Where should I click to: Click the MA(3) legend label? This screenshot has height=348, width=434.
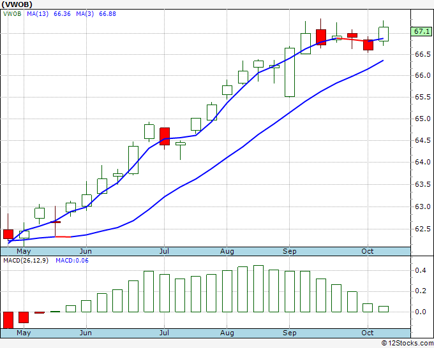coord(85,14)
